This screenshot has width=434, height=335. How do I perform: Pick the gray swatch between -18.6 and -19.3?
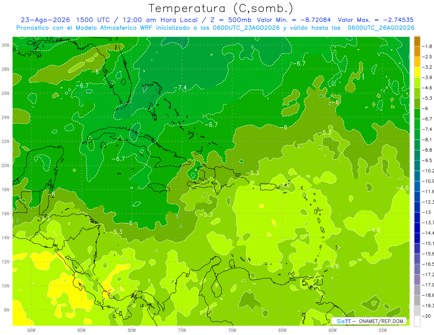pyautogui.click(x=417, y=300)
